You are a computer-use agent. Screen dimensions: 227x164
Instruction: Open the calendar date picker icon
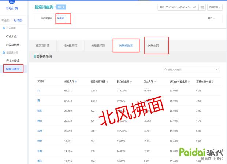pyautogui.click(x=202, y=7)
